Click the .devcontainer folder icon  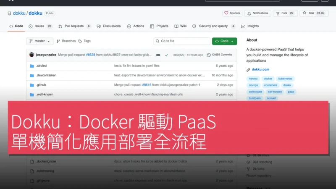[32, 76]
